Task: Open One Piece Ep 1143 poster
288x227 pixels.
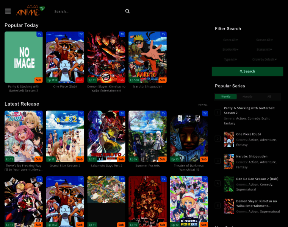Action: (65, 202)
